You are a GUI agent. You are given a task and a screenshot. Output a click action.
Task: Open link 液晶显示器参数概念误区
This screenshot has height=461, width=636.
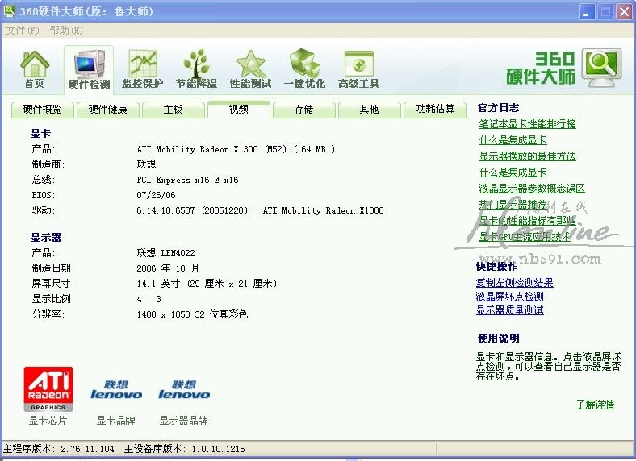click(532, 189)
